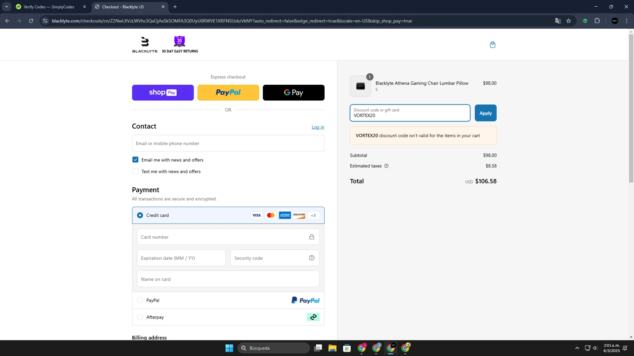
Task: Go back using browser back arrow
Action: [x=7, y=21]
